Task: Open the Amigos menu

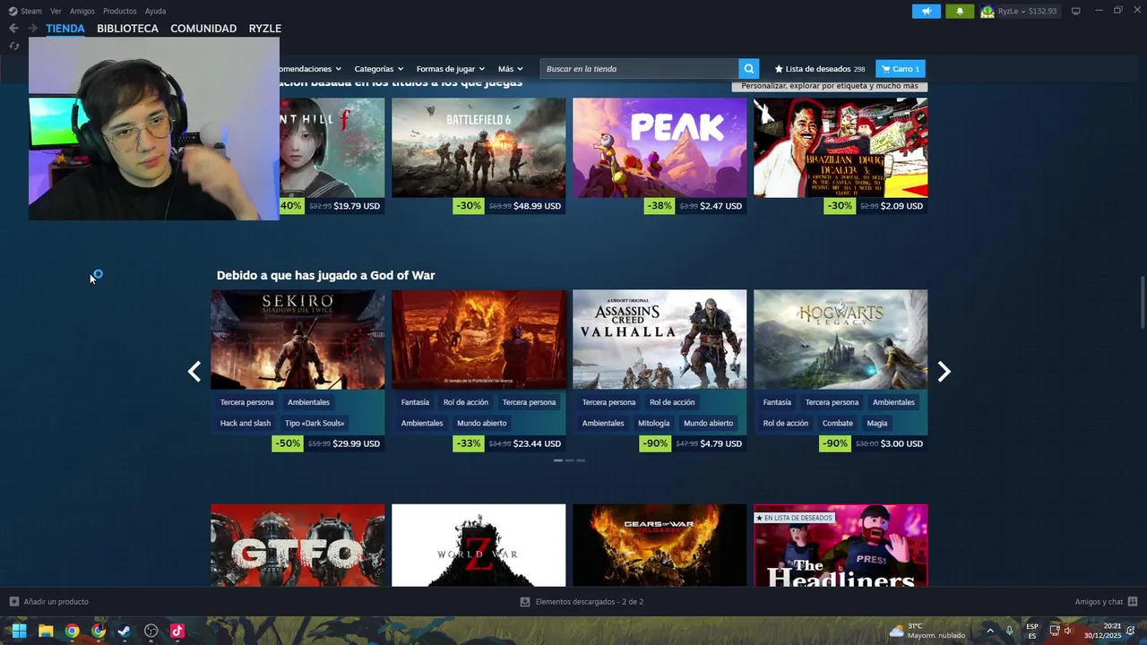Action: tap(82, 11)
